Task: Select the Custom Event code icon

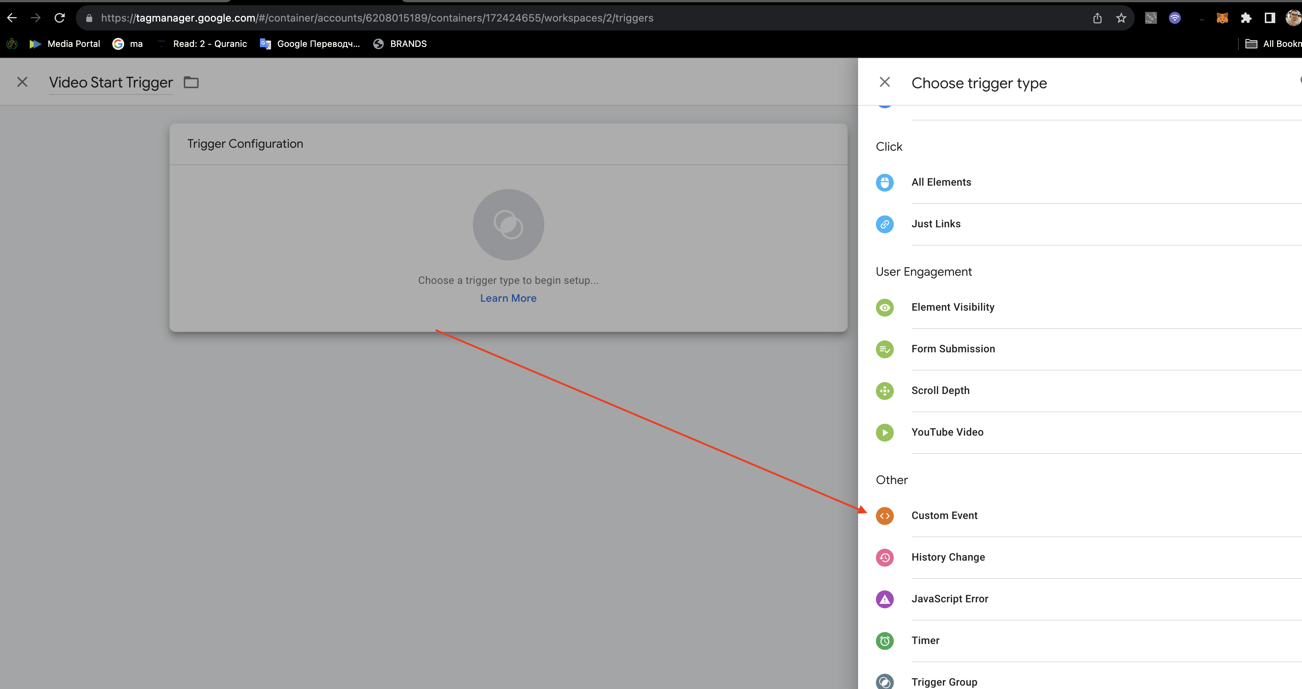Action: point(884,516)
